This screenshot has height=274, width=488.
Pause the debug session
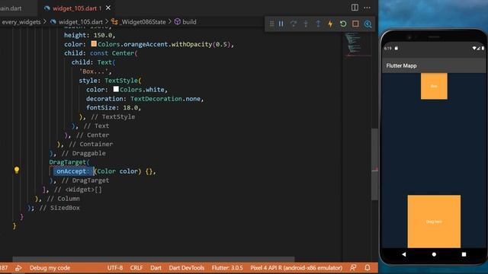pyautogui.click(x=281, y=24)
